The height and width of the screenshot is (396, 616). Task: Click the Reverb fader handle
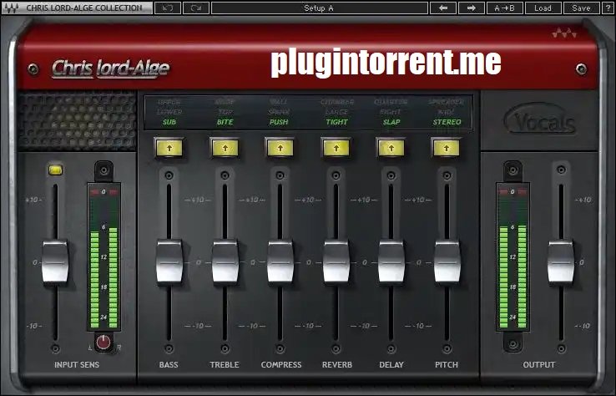point(336,261)
